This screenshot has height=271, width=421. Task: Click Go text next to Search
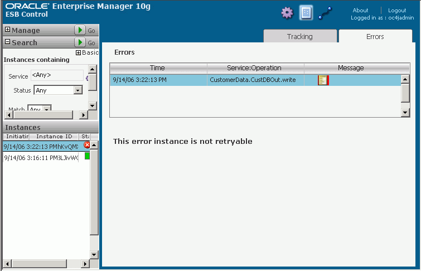coord(91,43)
